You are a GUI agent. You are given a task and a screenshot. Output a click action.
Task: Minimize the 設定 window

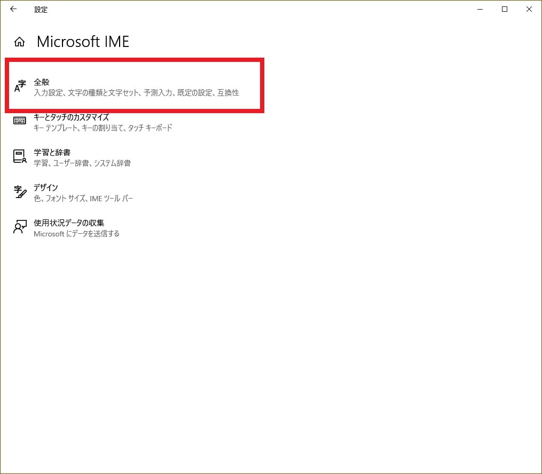(480, 9)
